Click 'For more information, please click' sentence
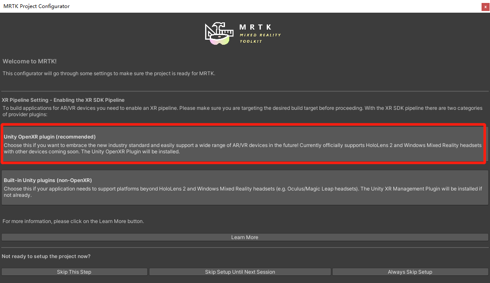 (x=73, y=221)
